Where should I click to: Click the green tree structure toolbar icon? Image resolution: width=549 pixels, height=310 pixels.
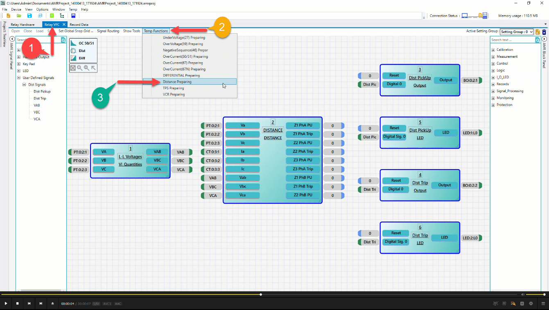click(62, 16)
